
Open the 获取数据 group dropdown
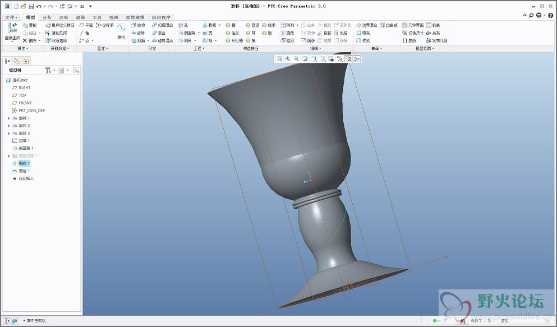59,48
